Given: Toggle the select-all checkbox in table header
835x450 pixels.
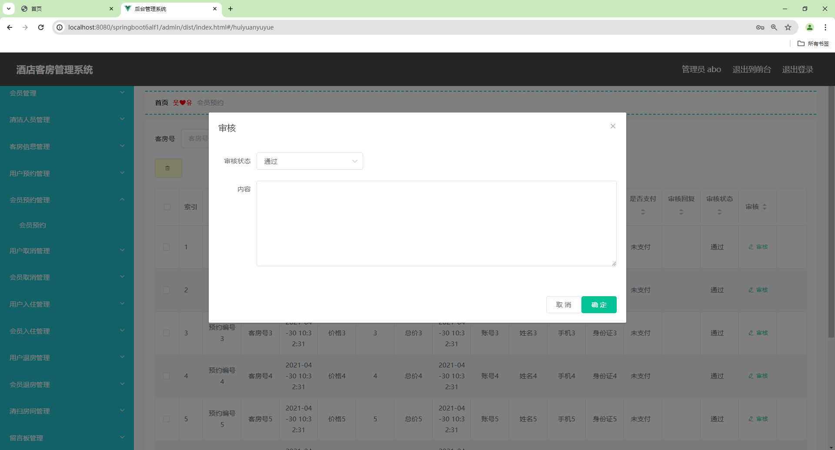Looking at the screenshot, I should pos(167,207).
